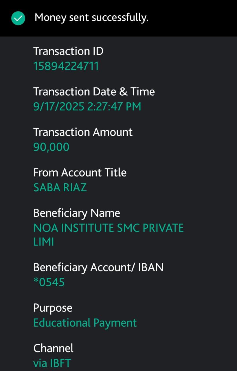Tap the Purpose label
This screenshot has width=237, height=371.
(53, 308)
